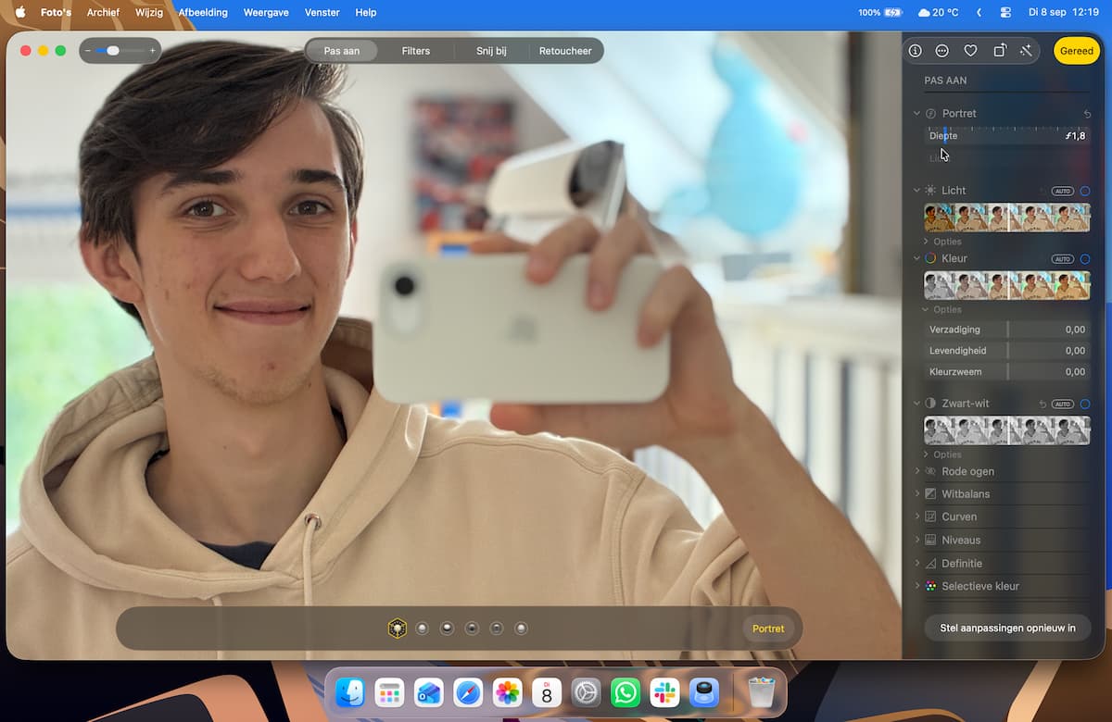This screenshot has width=1112, height=722.
Task: Mark the photo as favorite with heart
Action: (x=970, y=51)
